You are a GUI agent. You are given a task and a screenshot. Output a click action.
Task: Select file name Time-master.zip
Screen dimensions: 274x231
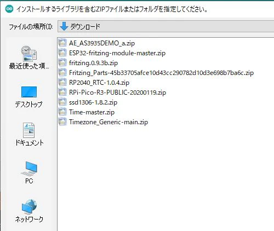click(92, 112)
